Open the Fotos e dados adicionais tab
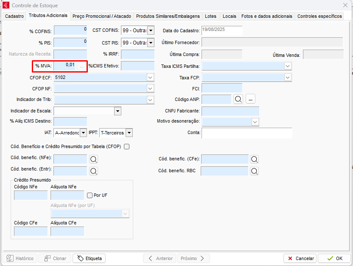Image resolution: width=353 pixels, height=266 pixels. (266, 16)
